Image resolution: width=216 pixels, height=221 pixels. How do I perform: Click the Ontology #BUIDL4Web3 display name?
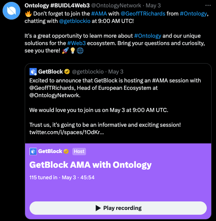click(57, 6)
